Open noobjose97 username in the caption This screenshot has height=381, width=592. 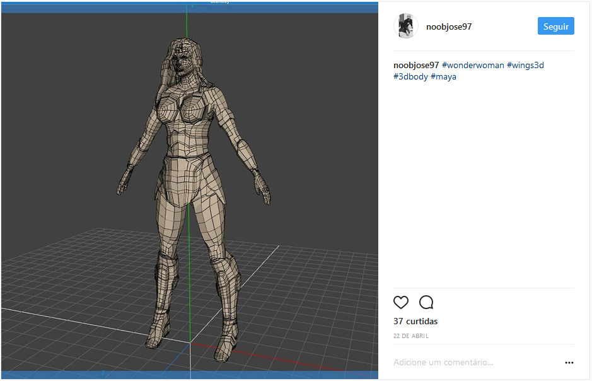[416, 65]
